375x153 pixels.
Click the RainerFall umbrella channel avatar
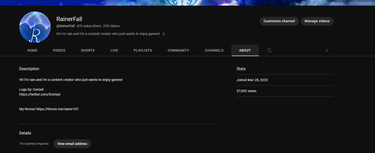tap(35, 27)
